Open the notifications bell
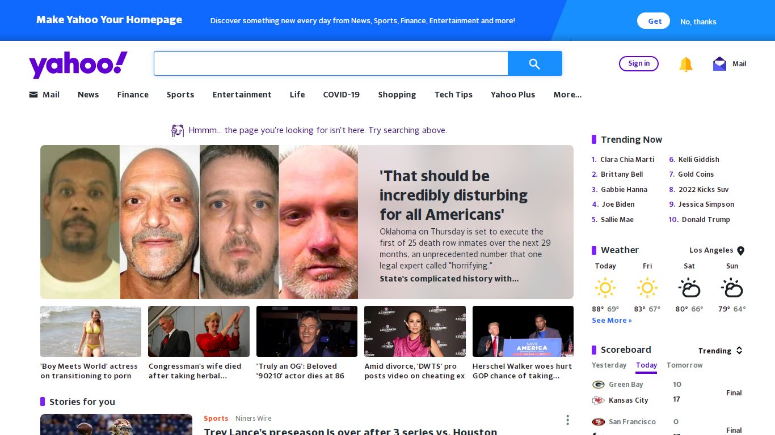 [x=686, y=64]
